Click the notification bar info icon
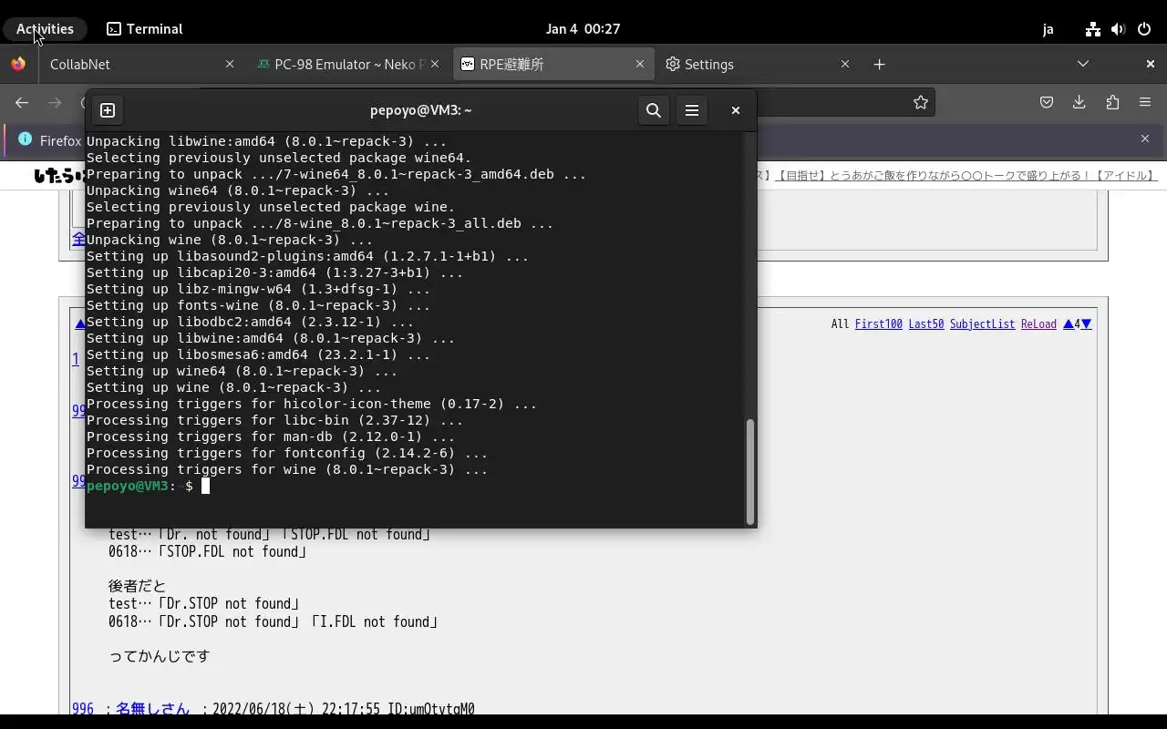The height and width of the screenshot is (729, 1167). pos(25,139)
